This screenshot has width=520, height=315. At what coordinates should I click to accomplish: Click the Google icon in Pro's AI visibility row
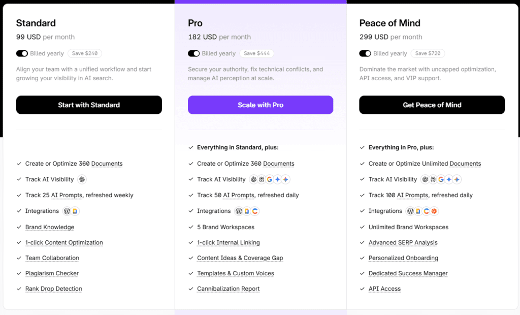click(270, 179)
